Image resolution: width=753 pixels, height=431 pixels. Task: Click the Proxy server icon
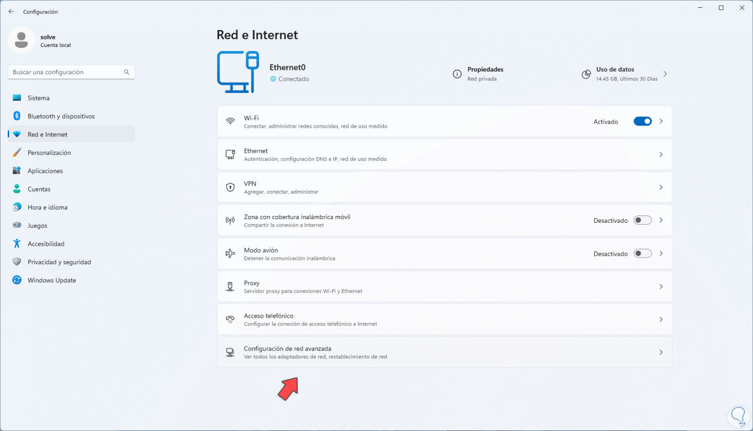coord(230,287)
